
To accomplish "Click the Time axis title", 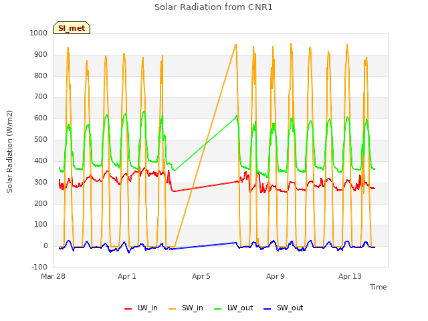I will click(x=379, y=287).
